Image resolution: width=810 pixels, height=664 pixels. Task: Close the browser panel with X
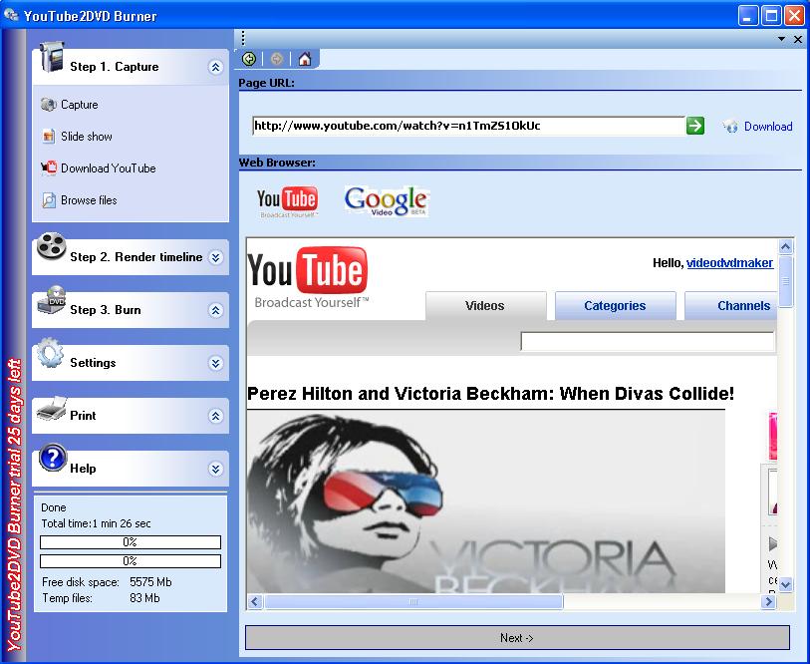click(798, 39)
